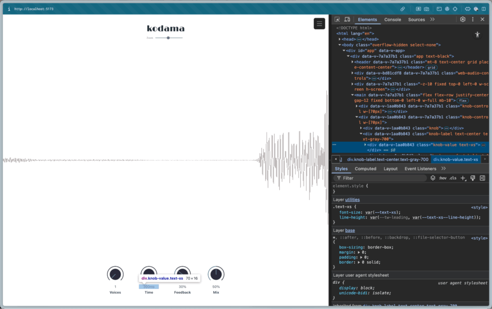Switch to the Console tab

click(x=393, y=20)
